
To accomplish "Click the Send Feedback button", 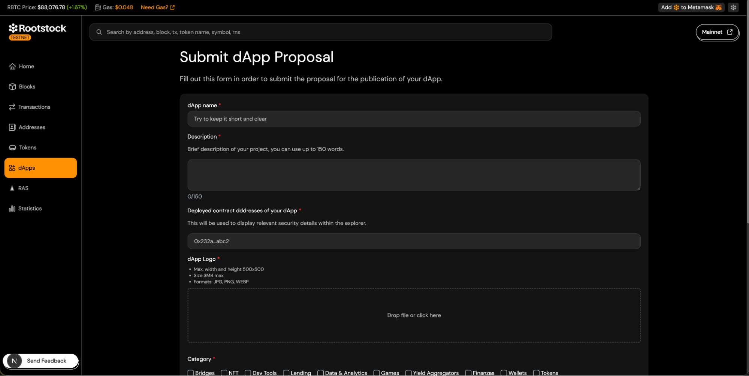I will click(x=46, y=361).
